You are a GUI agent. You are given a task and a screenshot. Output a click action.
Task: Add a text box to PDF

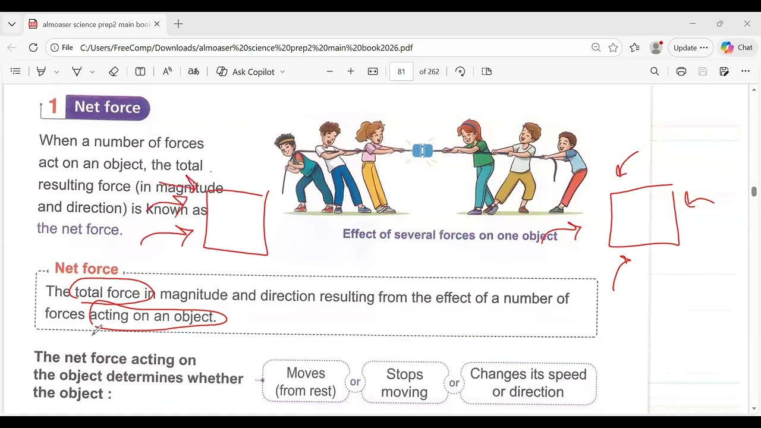tap(140, 71)
